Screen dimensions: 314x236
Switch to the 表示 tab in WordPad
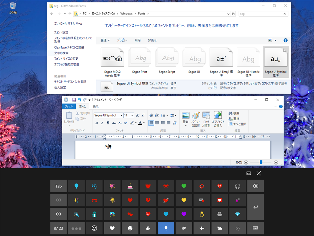pyautogui.click(x=96, y=106)
